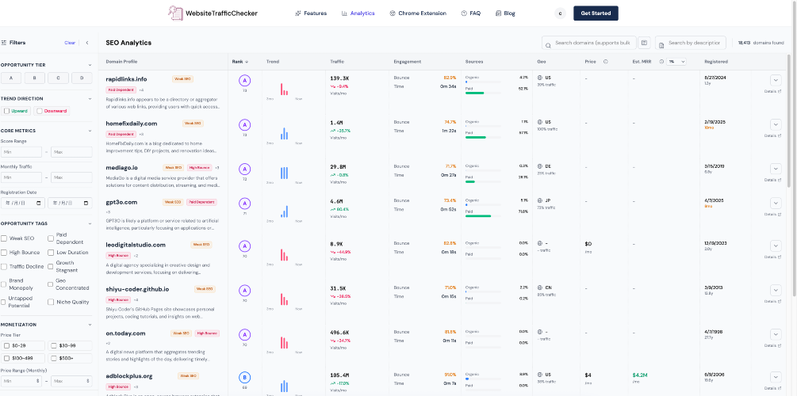
Task: Expand row details for rapidlinks.info
Action: pyautogui.click(x=775, y=79)
